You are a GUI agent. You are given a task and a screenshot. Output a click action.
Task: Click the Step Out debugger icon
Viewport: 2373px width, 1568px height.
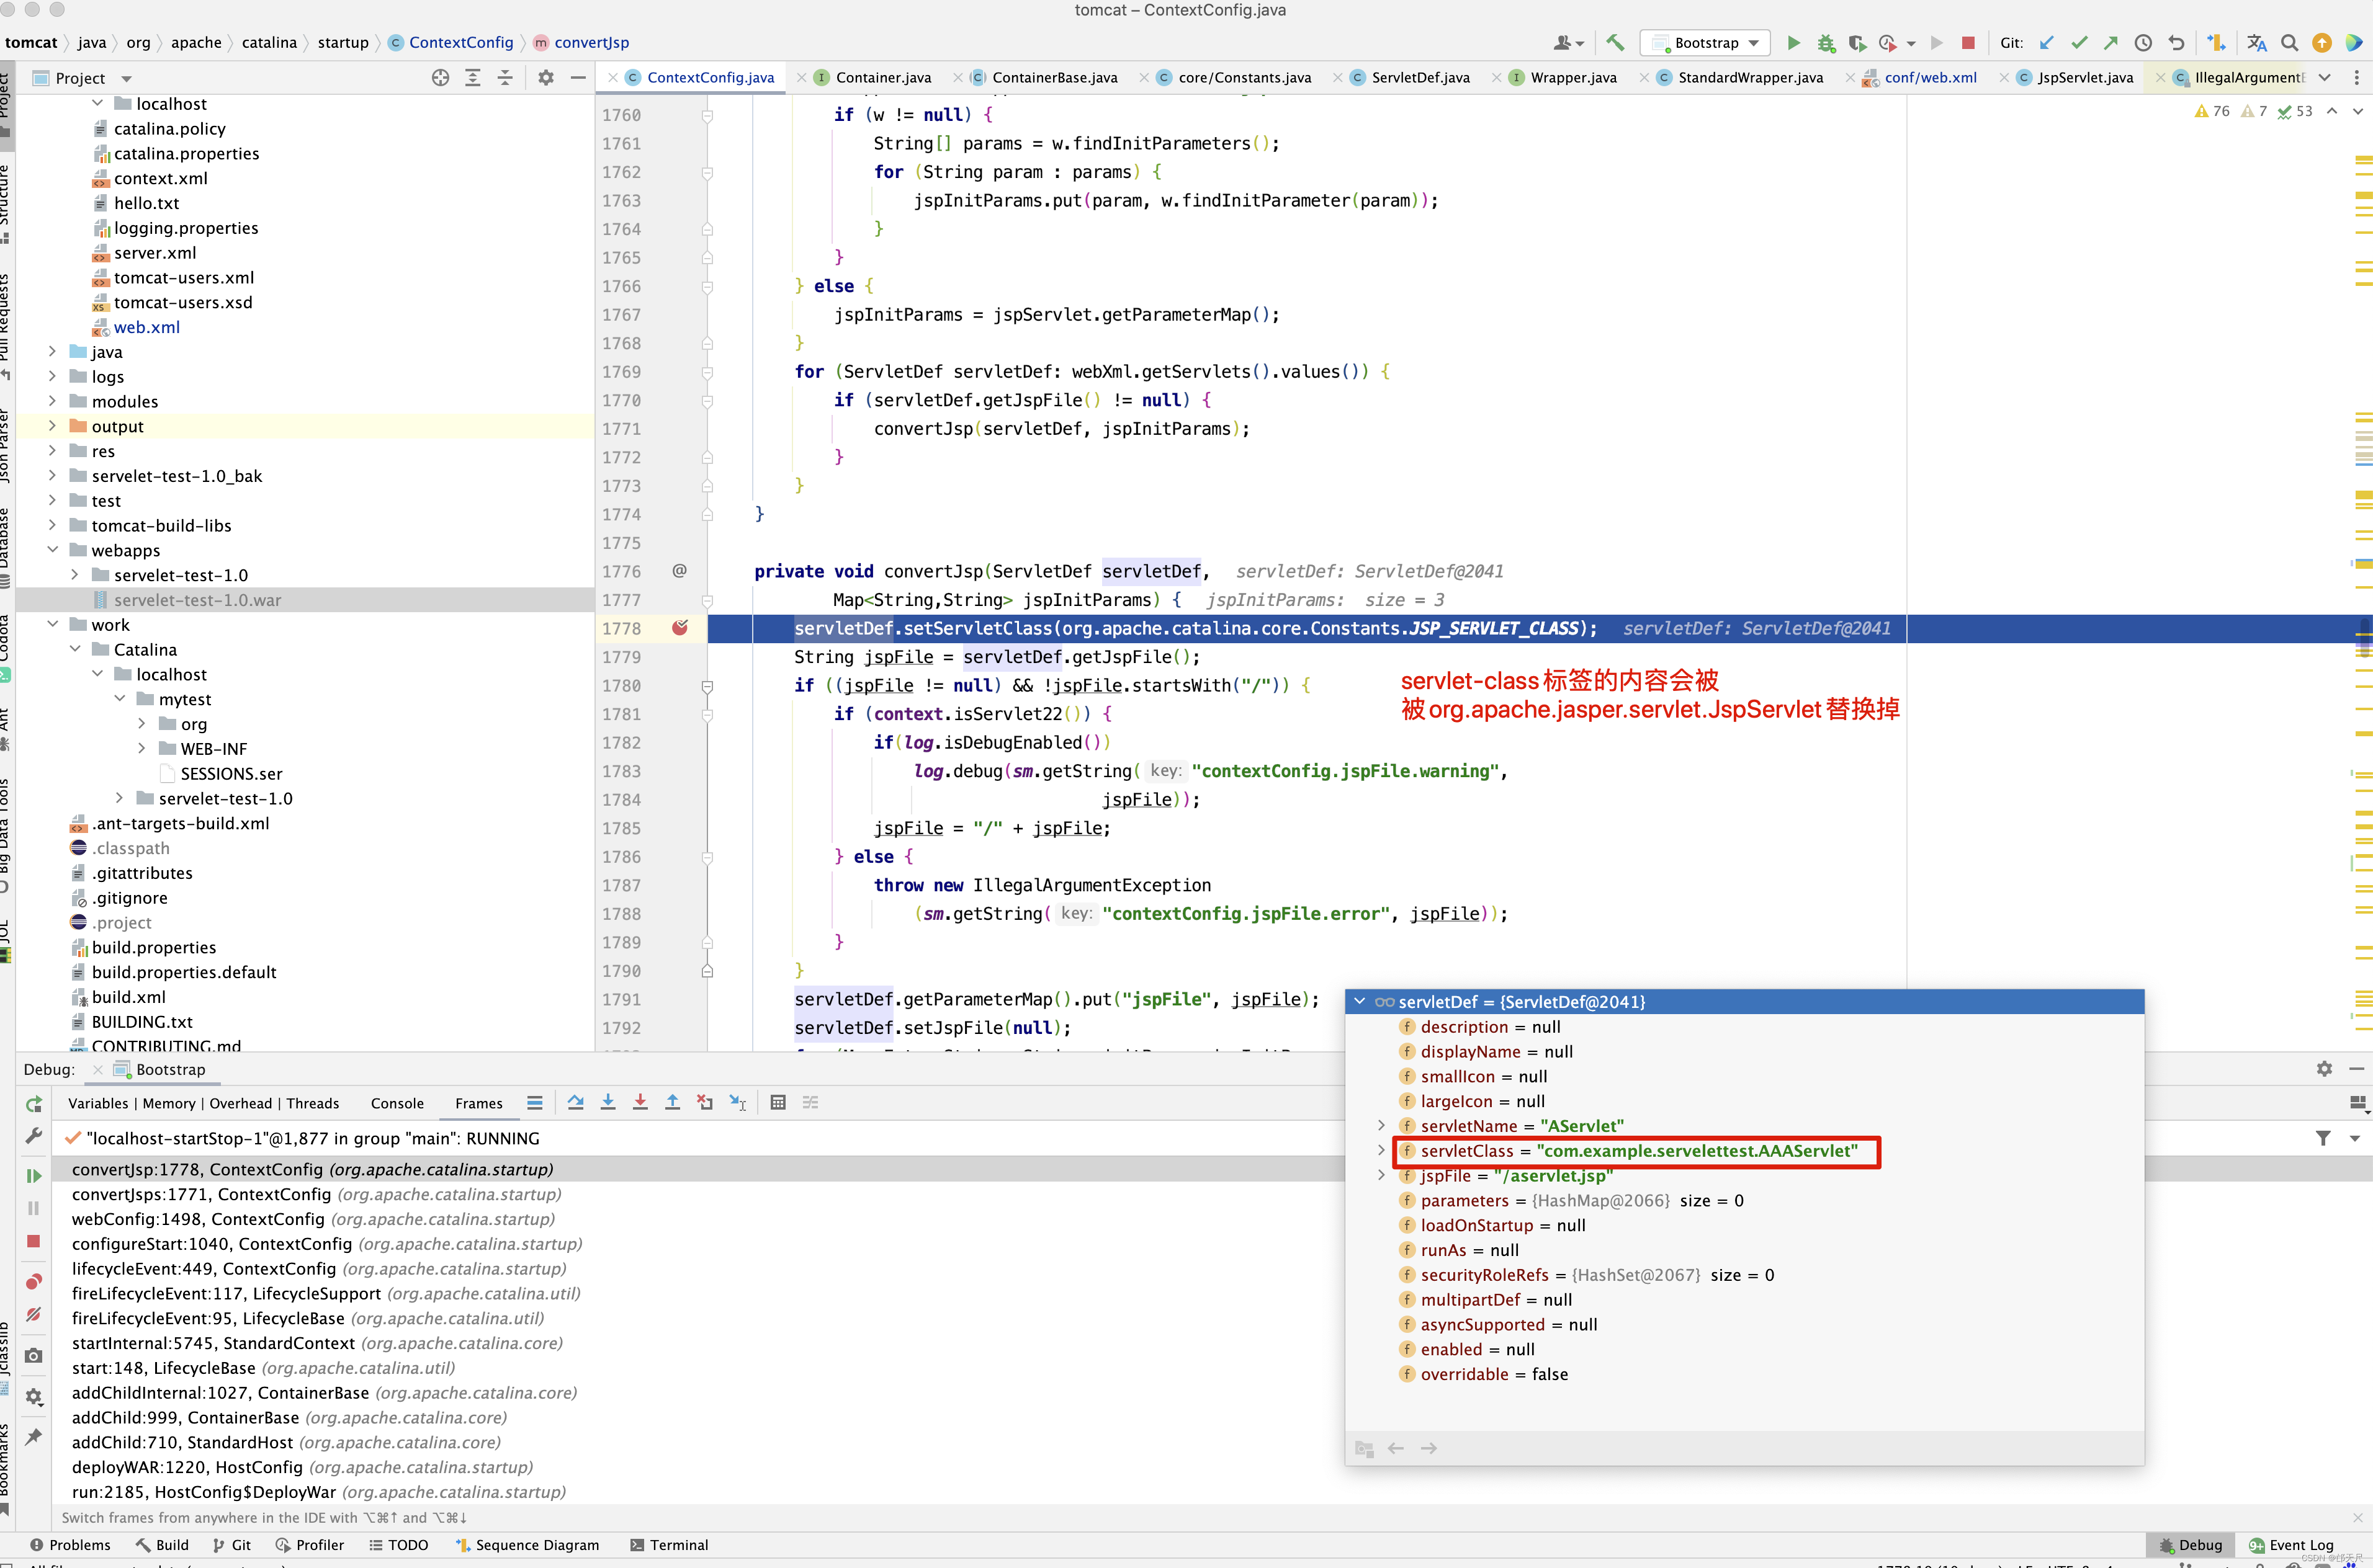coord(672,1102)
